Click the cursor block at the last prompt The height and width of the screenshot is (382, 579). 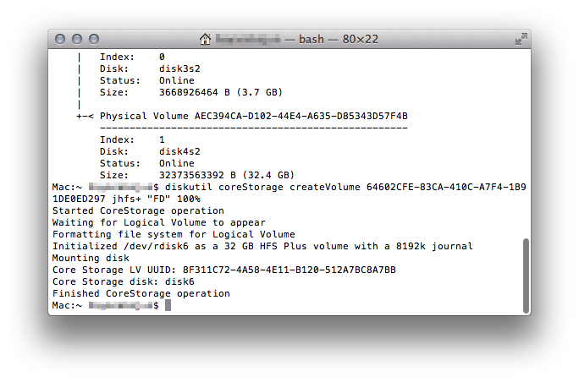tap(168, 305)
